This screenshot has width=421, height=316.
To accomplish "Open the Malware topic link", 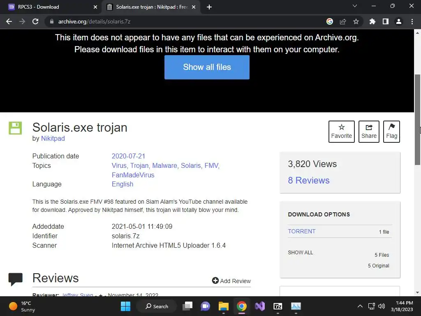I will click(164, 165).
